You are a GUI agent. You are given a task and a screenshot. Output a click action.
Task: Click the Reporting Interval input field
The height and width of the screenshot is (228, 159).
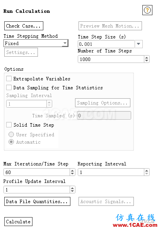[111, 172]
